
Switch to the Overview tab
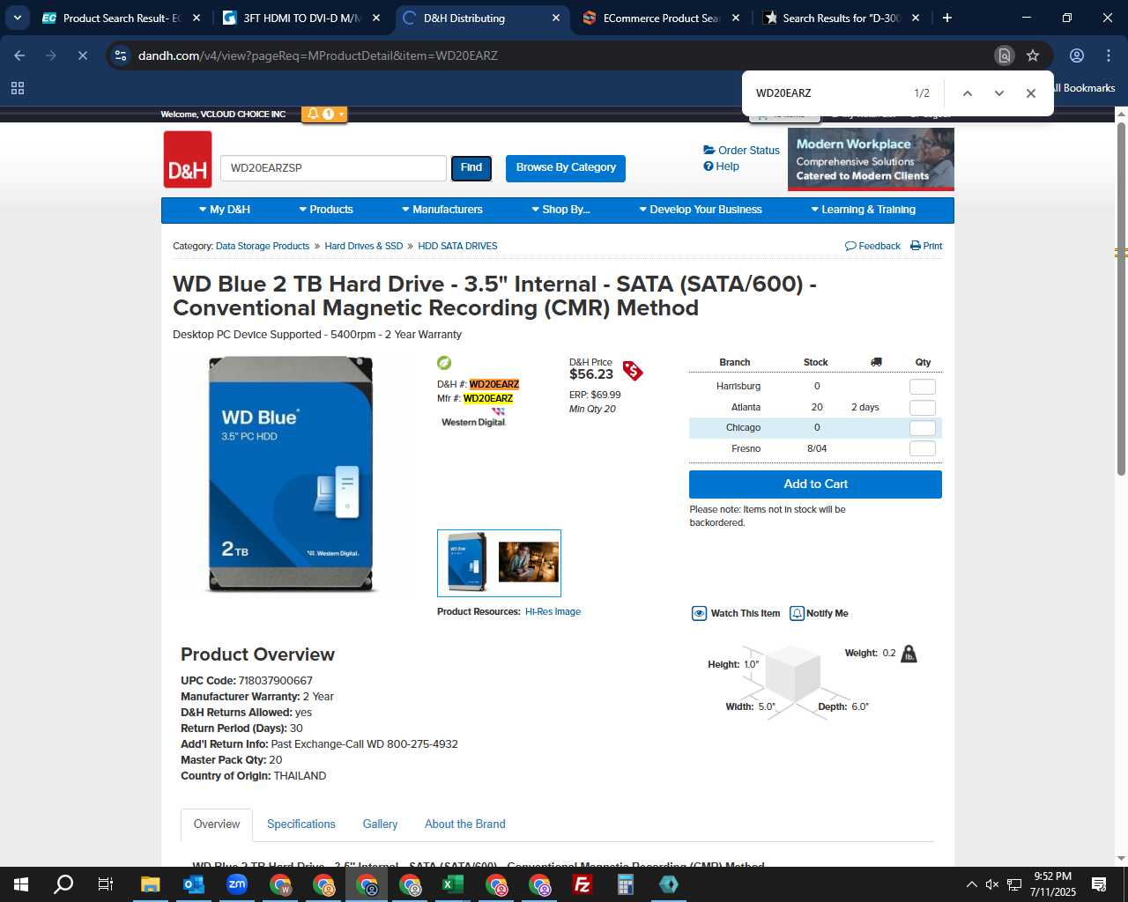point(217,824)
